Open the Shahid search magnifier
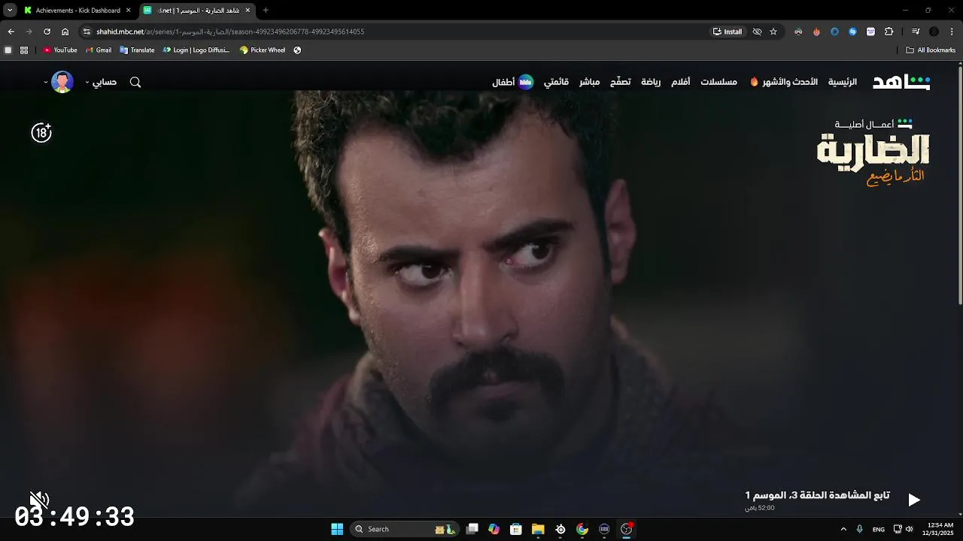The height and width of the screenshot is (541, 963). 135,82
